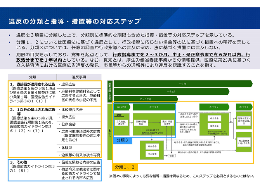The height and width of the screenshot is (195, 260).
Task: Click heading 3．その他
Action: point(19,162)
